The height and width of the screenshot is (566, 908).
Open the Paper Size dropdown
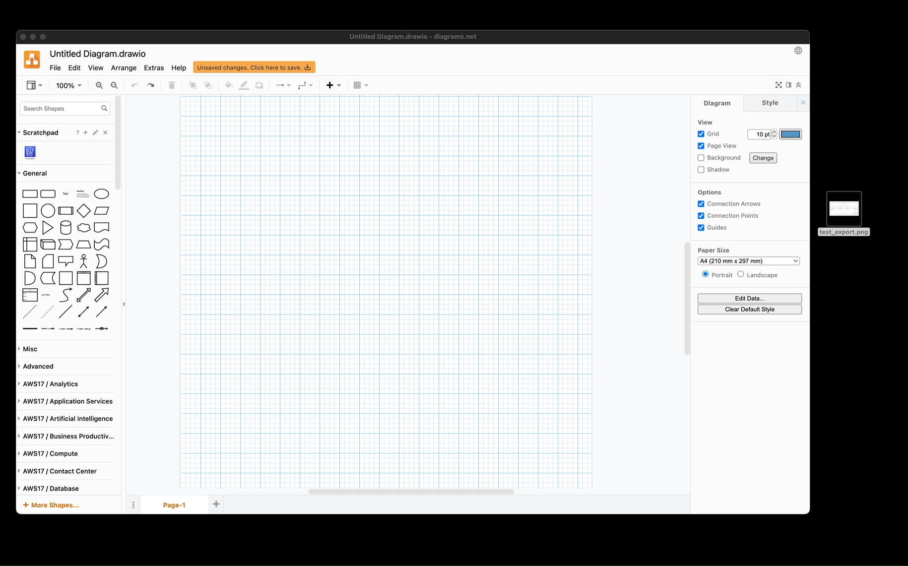click(748, 260)
